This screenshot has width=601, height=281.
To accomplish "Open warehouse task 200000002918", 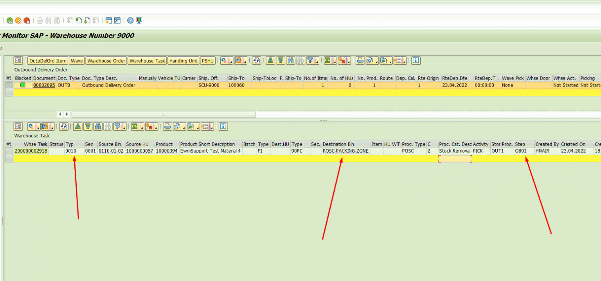I will (x=31, y=151).
